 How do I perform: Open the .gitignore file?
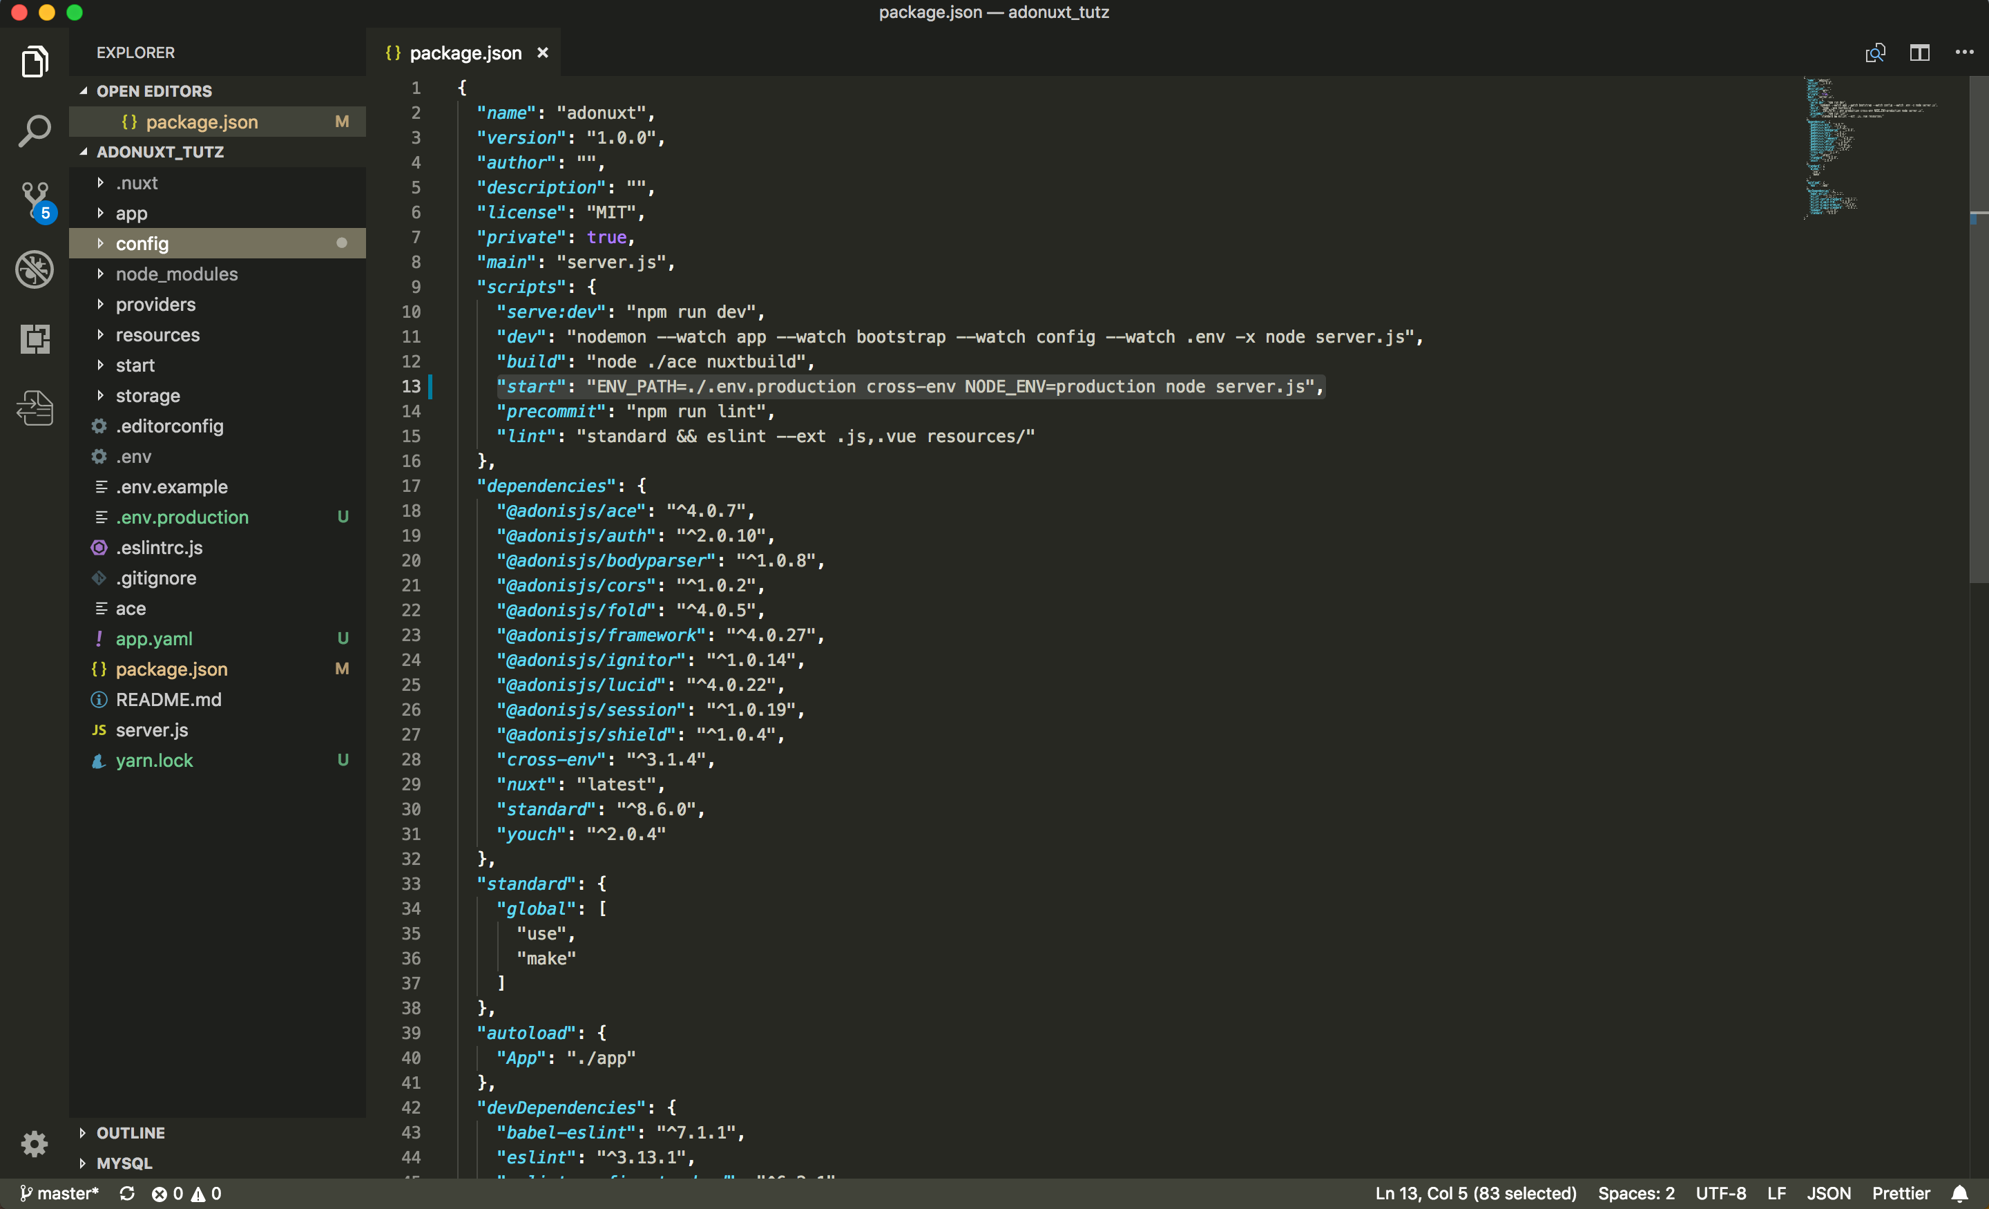(216, 578)
